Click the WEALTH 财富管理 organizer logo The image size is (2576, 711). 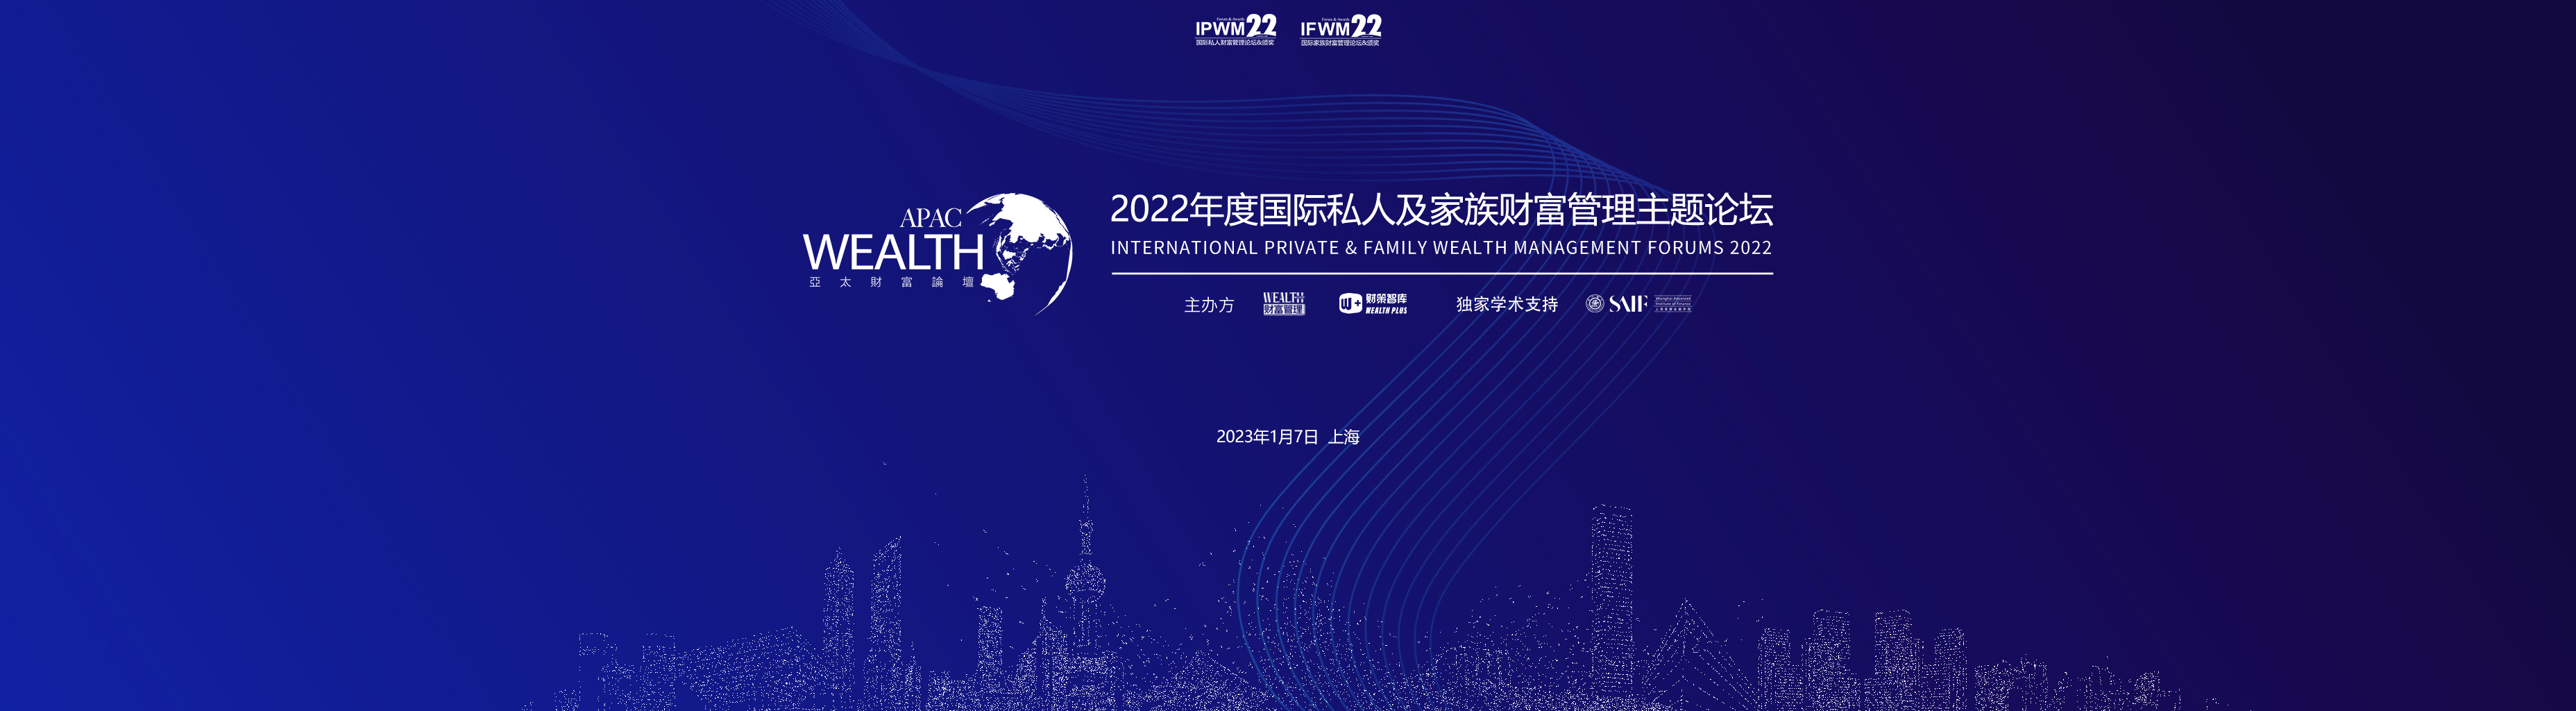[1283, 304]
